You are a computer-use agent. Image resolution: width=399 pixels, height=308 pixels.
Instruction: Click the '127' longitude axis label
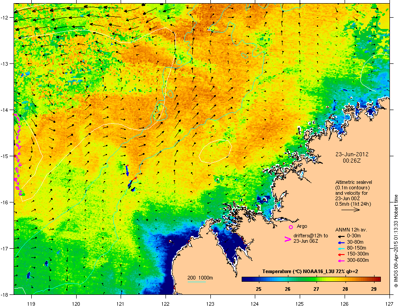point(389,303)
